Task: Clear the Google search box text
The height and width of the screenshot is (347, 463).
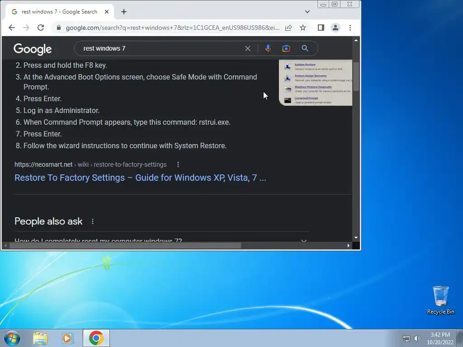Action: (x=248, y=48)
